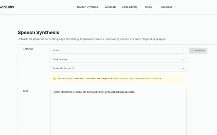This screenshot has height=135, width=217.
Task: Click the chevron in the Patrick voice selector
Action: click(x=182, y=51)
